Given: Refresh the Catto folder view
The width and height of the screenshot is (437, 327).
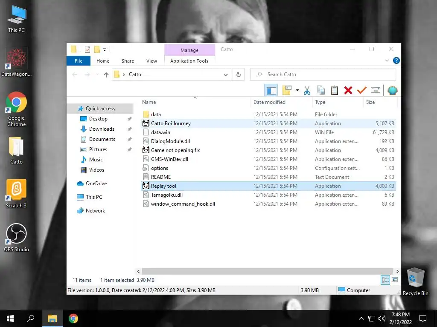Looking at the screenshot, I should point(238,75).
